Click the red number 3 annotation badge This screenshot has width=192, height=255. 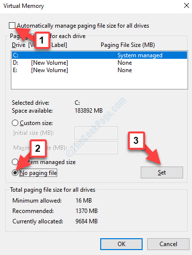click(x=136, y=140)
